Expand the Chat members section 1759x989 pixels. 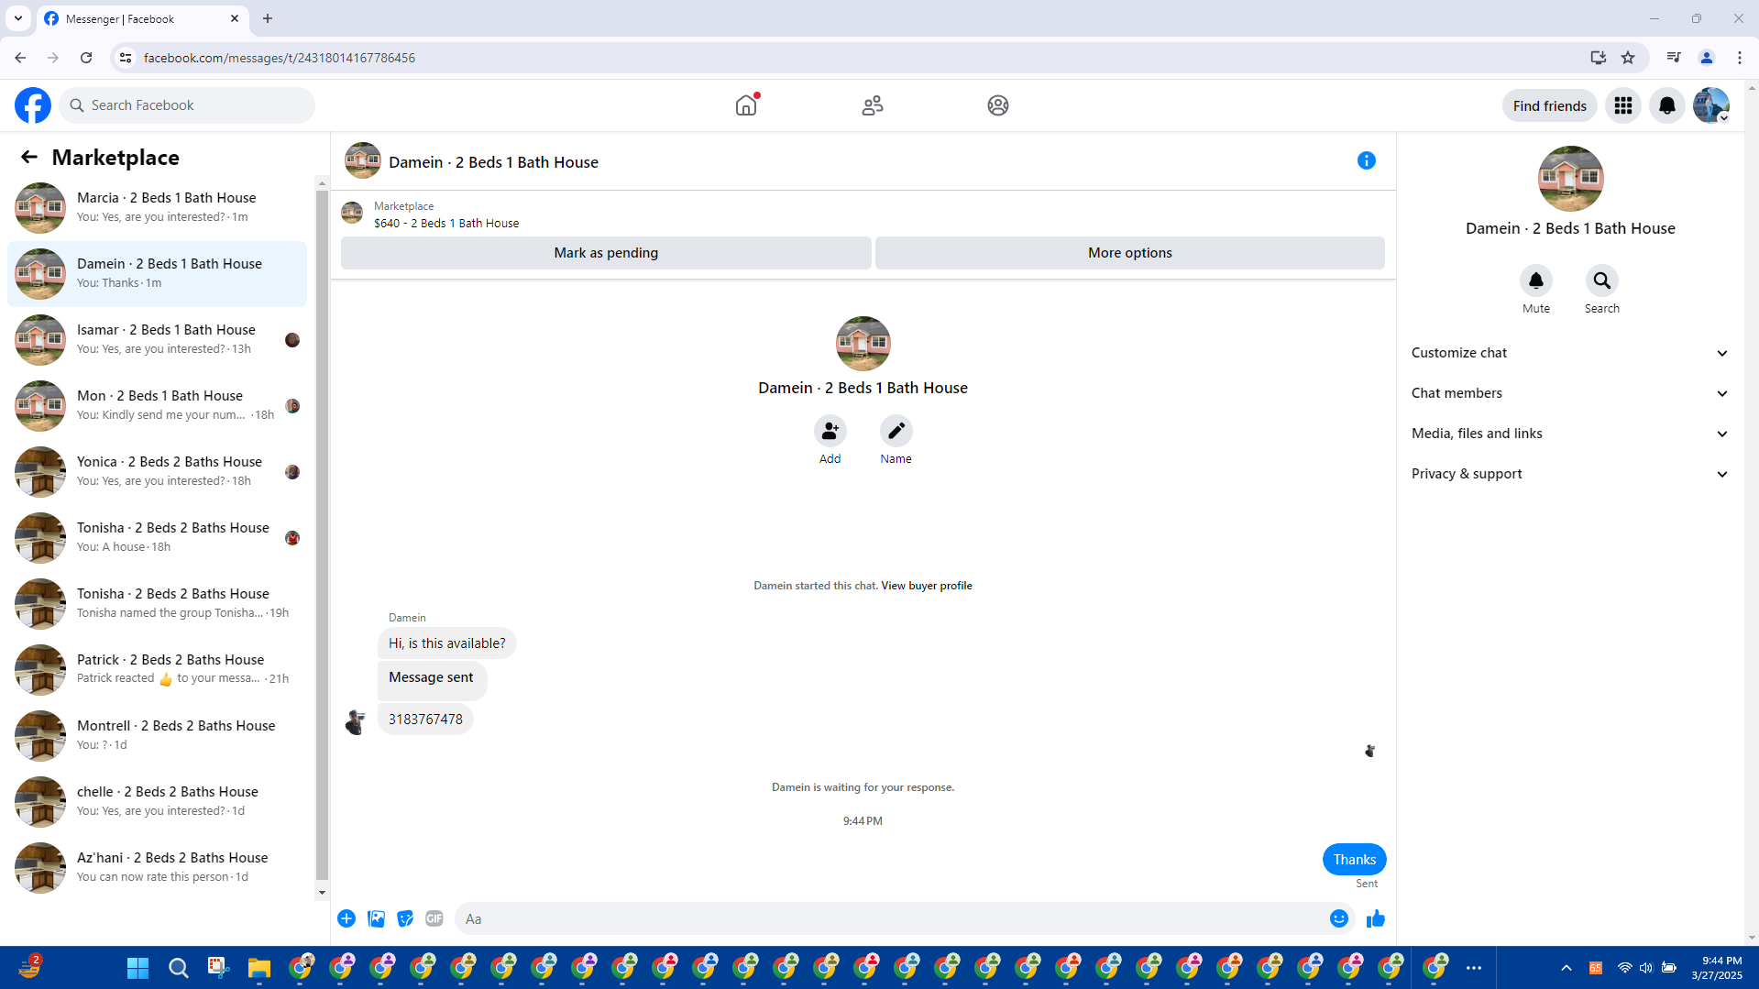click(1570, 393)
